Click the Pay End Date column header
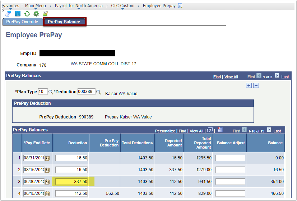This screenshot has width=297, height=201. coord(37,143)
